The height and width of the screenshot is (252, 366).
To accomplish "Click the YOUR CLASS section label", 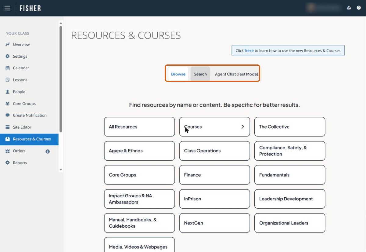I will point(18,33).
